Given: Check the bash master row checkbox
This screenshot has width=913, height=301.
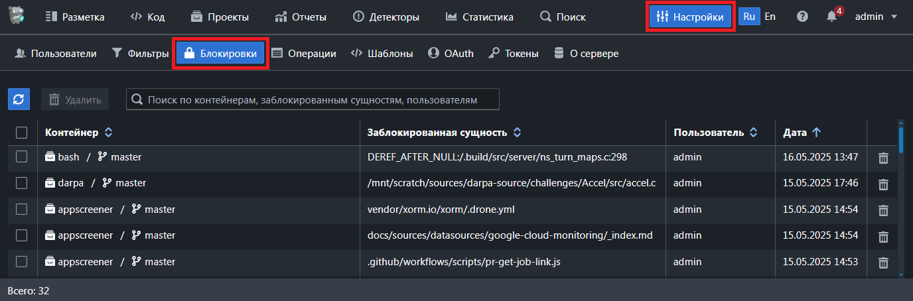Looking at the screenshot, I should [x=22, y=157].
